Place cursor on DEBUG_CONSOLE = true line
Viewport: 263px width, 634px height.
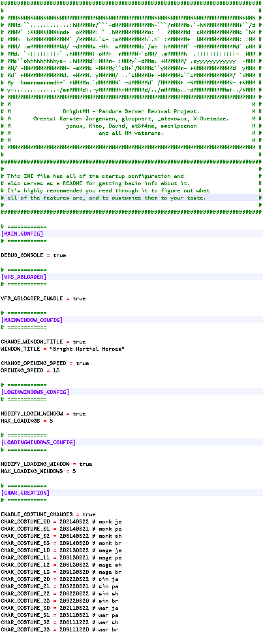(33, 255)
